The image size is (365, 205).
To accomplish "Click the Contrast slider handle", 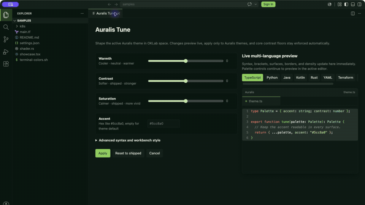I will (x=186, y=81).
